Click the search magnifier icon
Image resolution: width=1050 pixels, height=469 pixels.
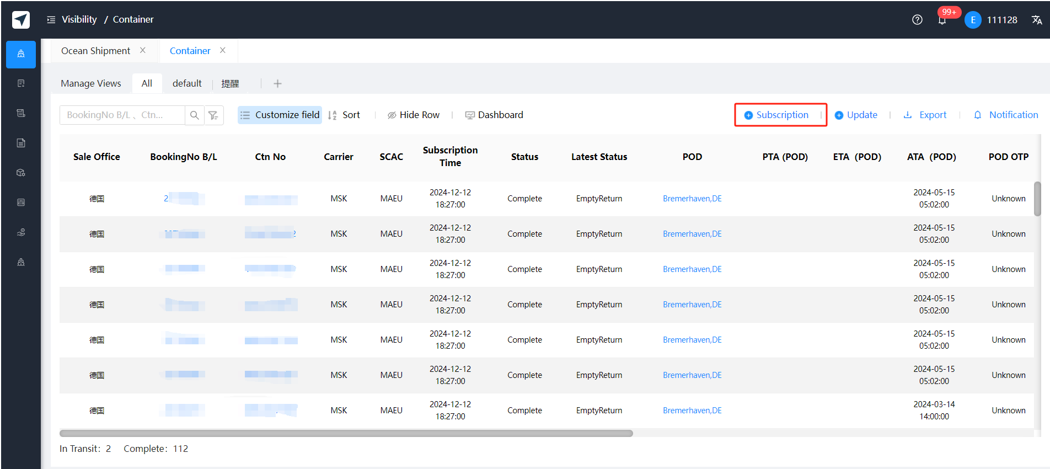click(194, 115)
